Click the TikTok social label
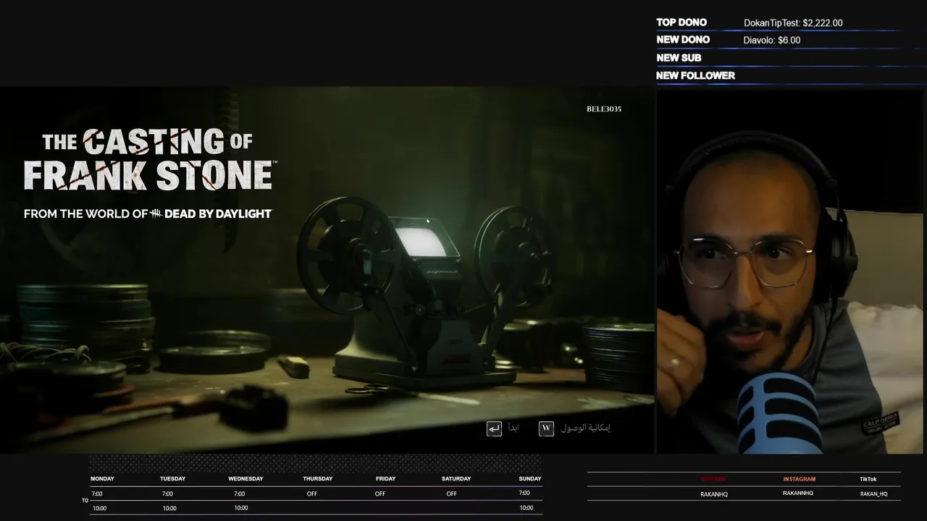 coord(868,479)
